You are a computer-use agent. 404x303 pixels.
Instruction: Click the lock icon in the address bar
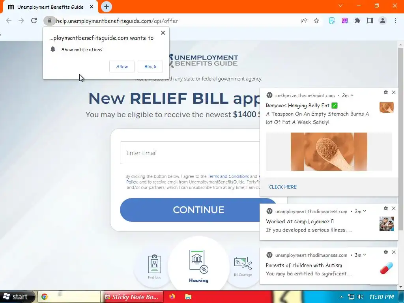pos(49,21)
